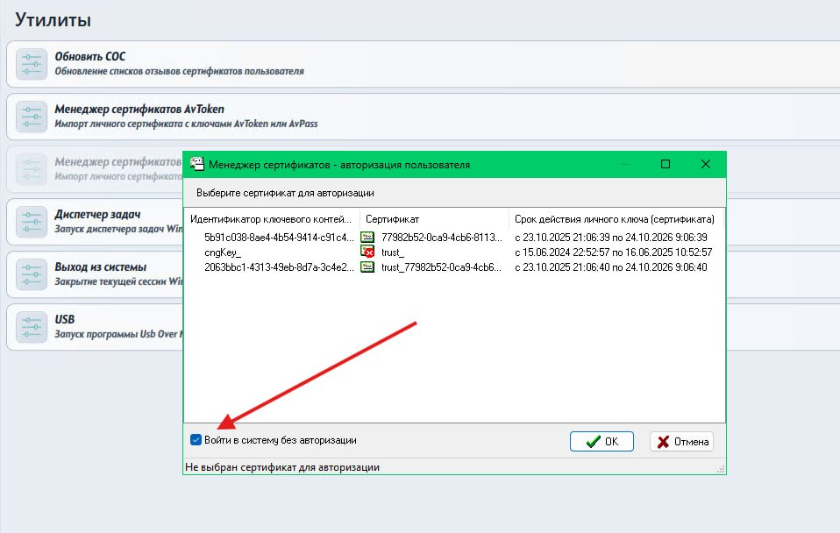Viewport: 840px width, 533px height.
Task: Click the dialog title bar app icon
Action: (x=196, y=164)
